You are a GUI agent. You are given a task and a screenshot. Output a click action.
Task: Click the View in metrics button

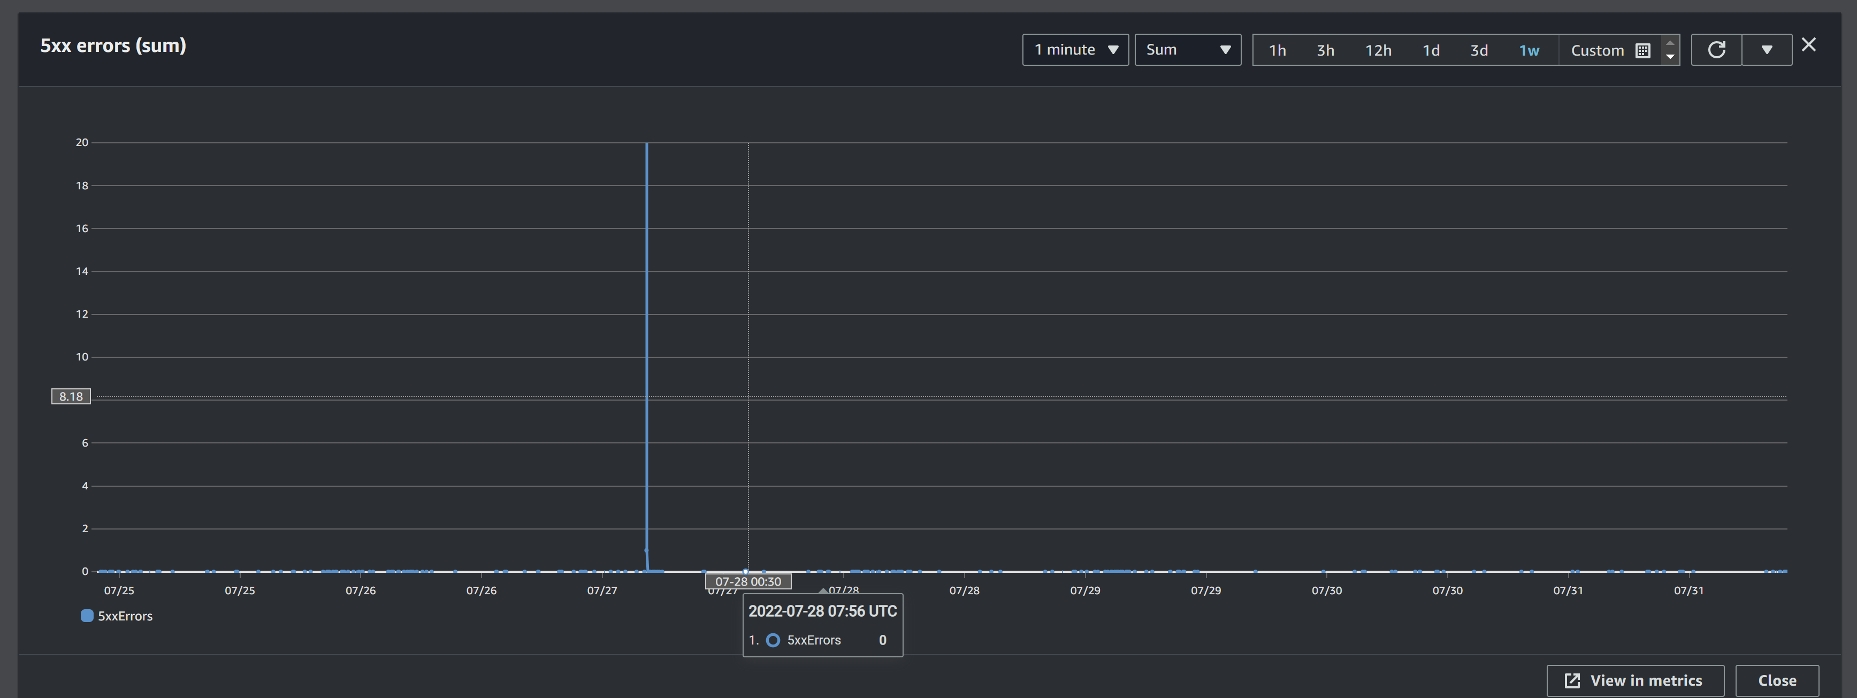click(x=1634, y=680)
